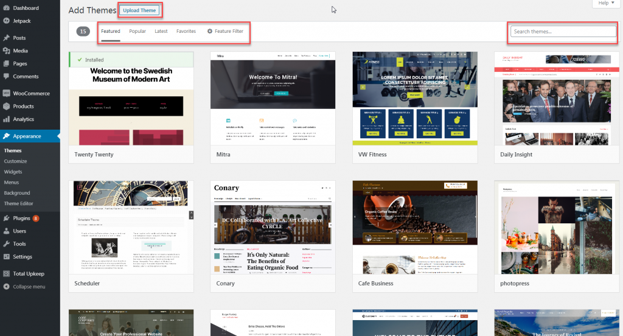Click the Feature Filter gear icon
Screen dimensions: 623x336
[x=210, y=31]
